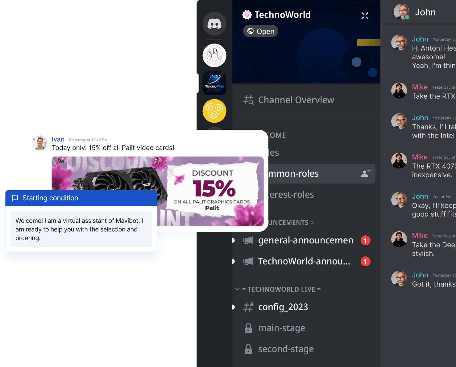Click John's name on 'Got it, thanks' message

(420, 275)
